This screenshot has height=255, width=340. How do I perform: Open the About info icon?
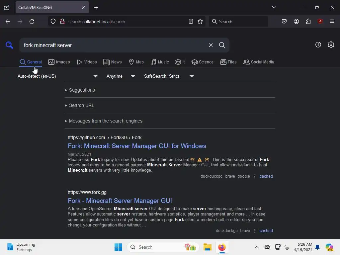[318, 45]
